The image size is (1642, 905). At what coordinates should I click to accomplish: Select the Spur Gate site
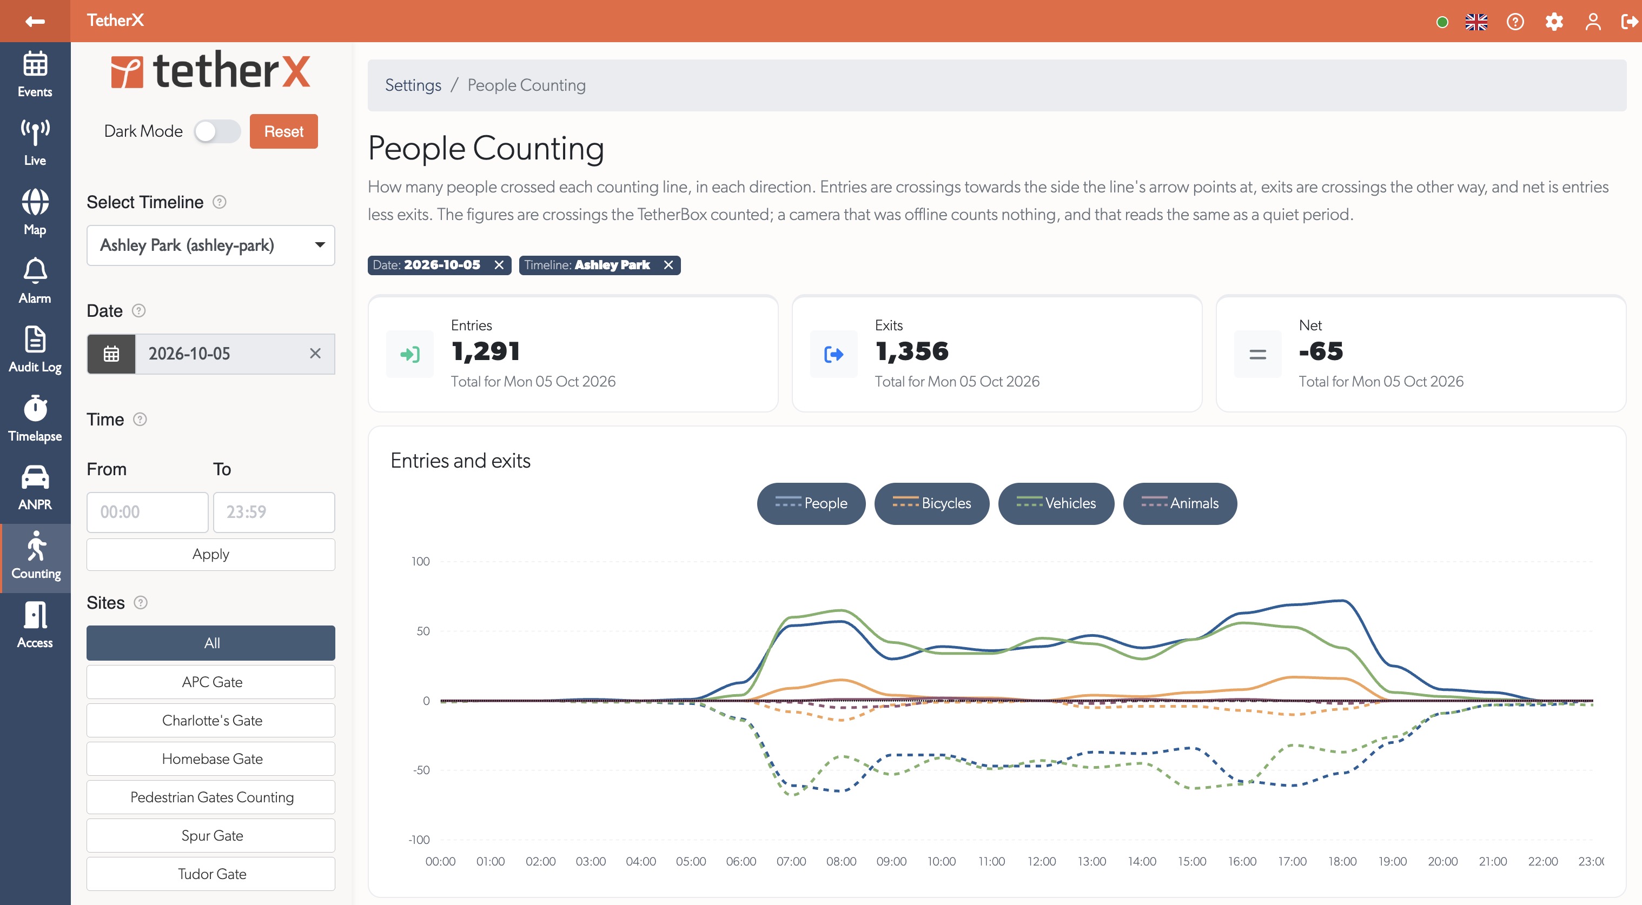210,836
